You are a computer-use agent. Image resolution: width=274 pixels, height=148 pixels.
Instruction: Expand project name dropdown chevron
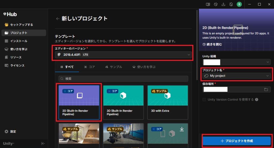click(x=267, y=76)
